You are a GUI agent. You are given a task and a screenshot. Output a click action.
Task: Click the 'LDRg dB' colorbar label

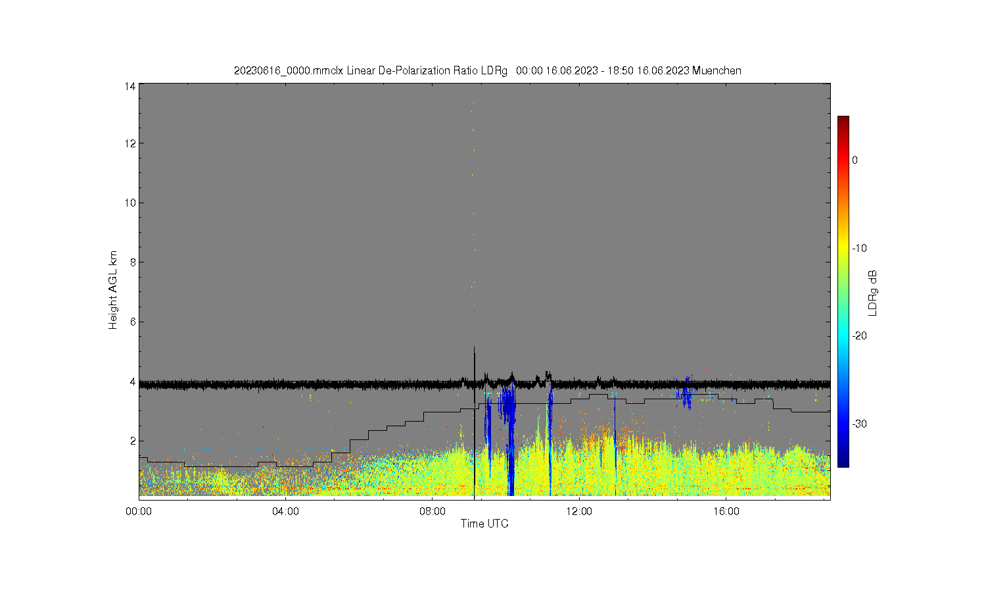point(873,293)
